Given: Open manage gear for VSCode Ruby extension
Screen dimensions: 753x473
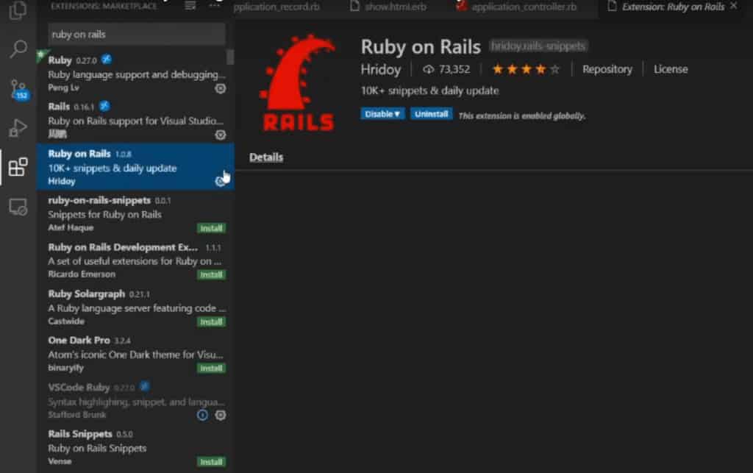Looking at the screenshot, I should tap(221, 415).
